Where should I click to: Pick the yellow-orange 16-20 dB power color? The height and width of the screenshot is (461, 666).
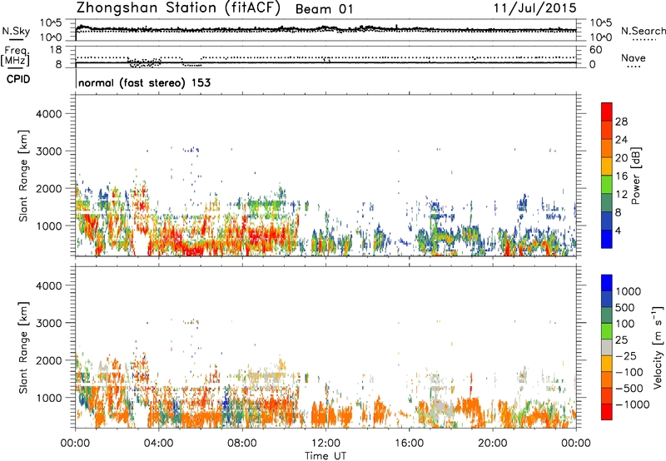pyautogui.click(x=607, y=166)
